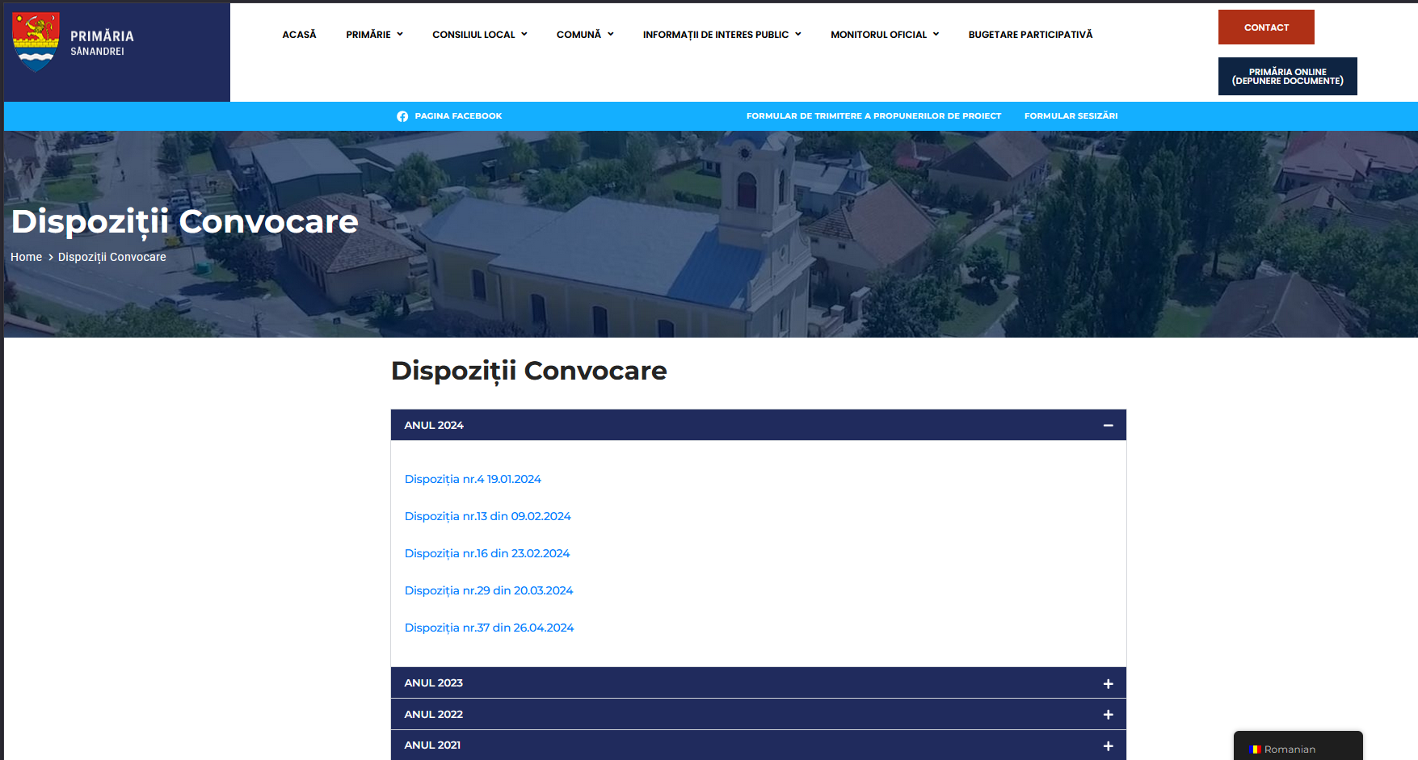This screenshot has height=760, width=1418.
Task: Click plus icon on ANUL 2022 row
Action: (x=1108, y=715)
